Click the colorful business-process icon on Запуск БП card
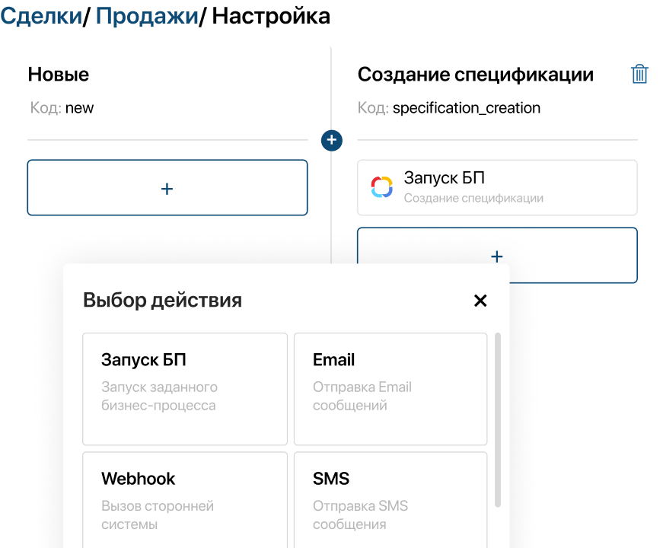Viewport: 663px width, 548px height. (x=380, y=186)
